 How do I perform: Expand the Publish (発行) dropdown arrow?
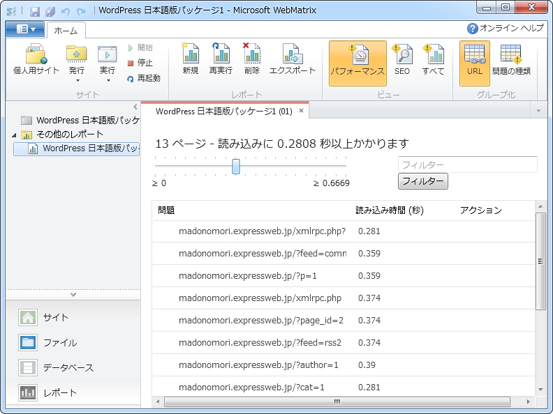coord(78,81)
